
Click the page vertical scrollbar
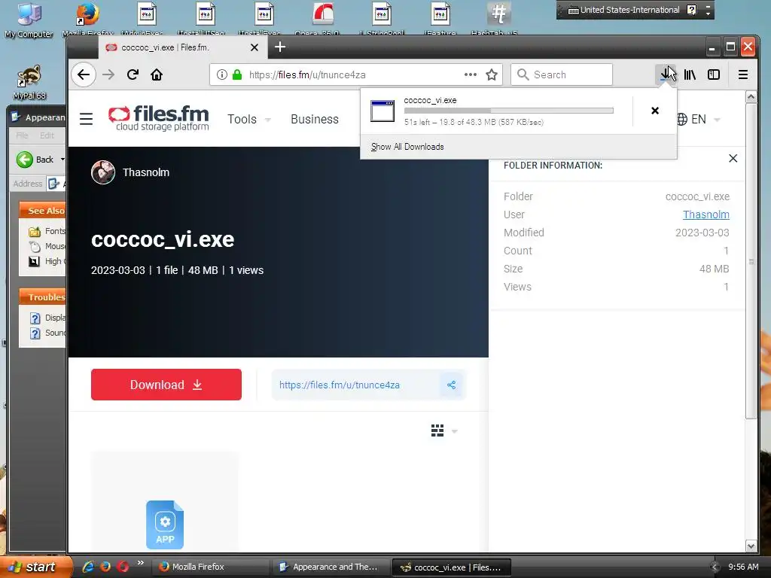(x=751, y=260)
